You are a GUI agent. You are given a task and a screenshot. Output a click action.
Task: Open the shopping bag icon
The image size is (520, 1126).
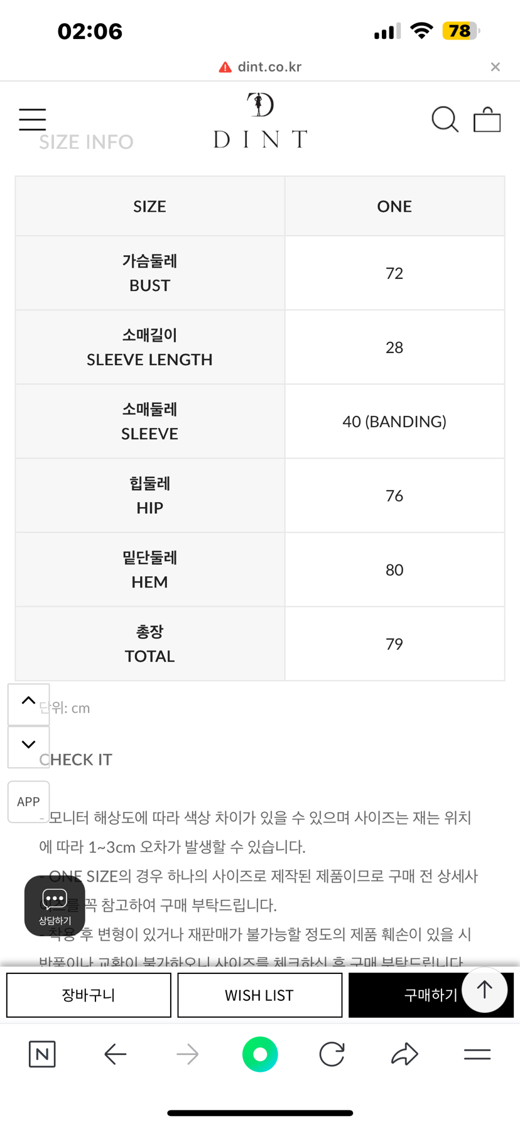[487, 119]
